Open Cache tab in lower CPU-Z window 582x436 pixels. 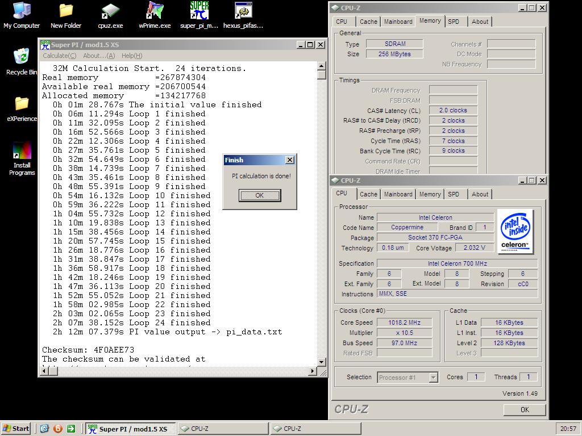pyautogui.click(x=368, y=194)
